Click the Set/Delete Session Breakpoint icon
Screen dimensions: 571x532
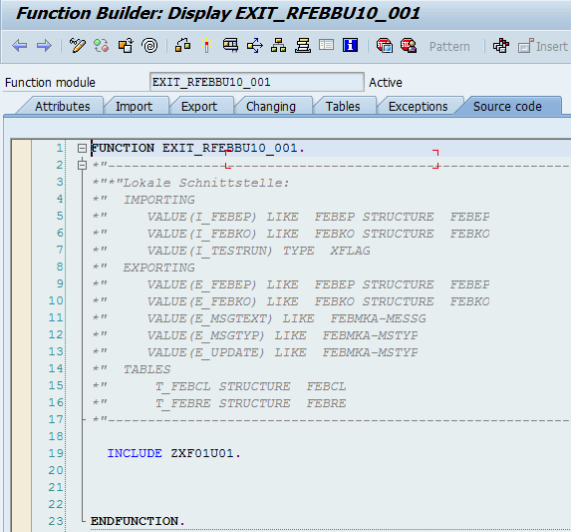tap(385, 46)
